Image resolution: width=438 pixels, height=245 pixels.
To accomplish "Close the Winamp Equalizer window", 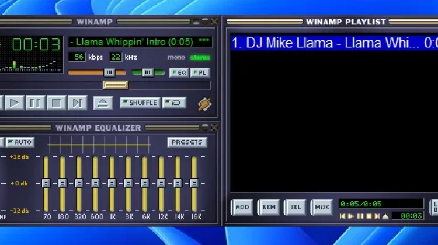I will [214, 128].
